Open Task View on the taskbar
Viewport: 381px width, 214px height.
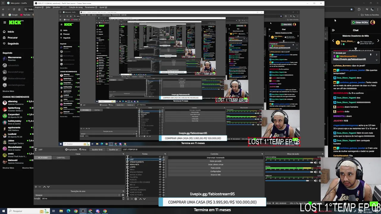[54, 211]
